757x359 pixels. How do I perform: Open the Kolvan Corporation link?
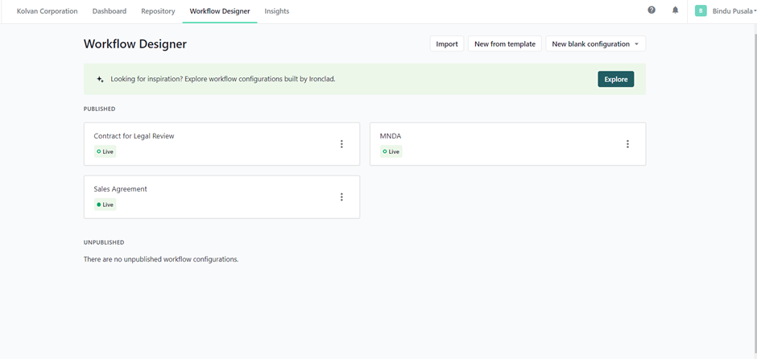(x=48, y=11)
